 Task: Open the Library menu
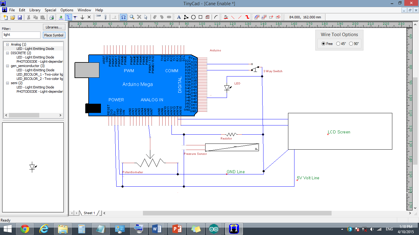(35, 10)
